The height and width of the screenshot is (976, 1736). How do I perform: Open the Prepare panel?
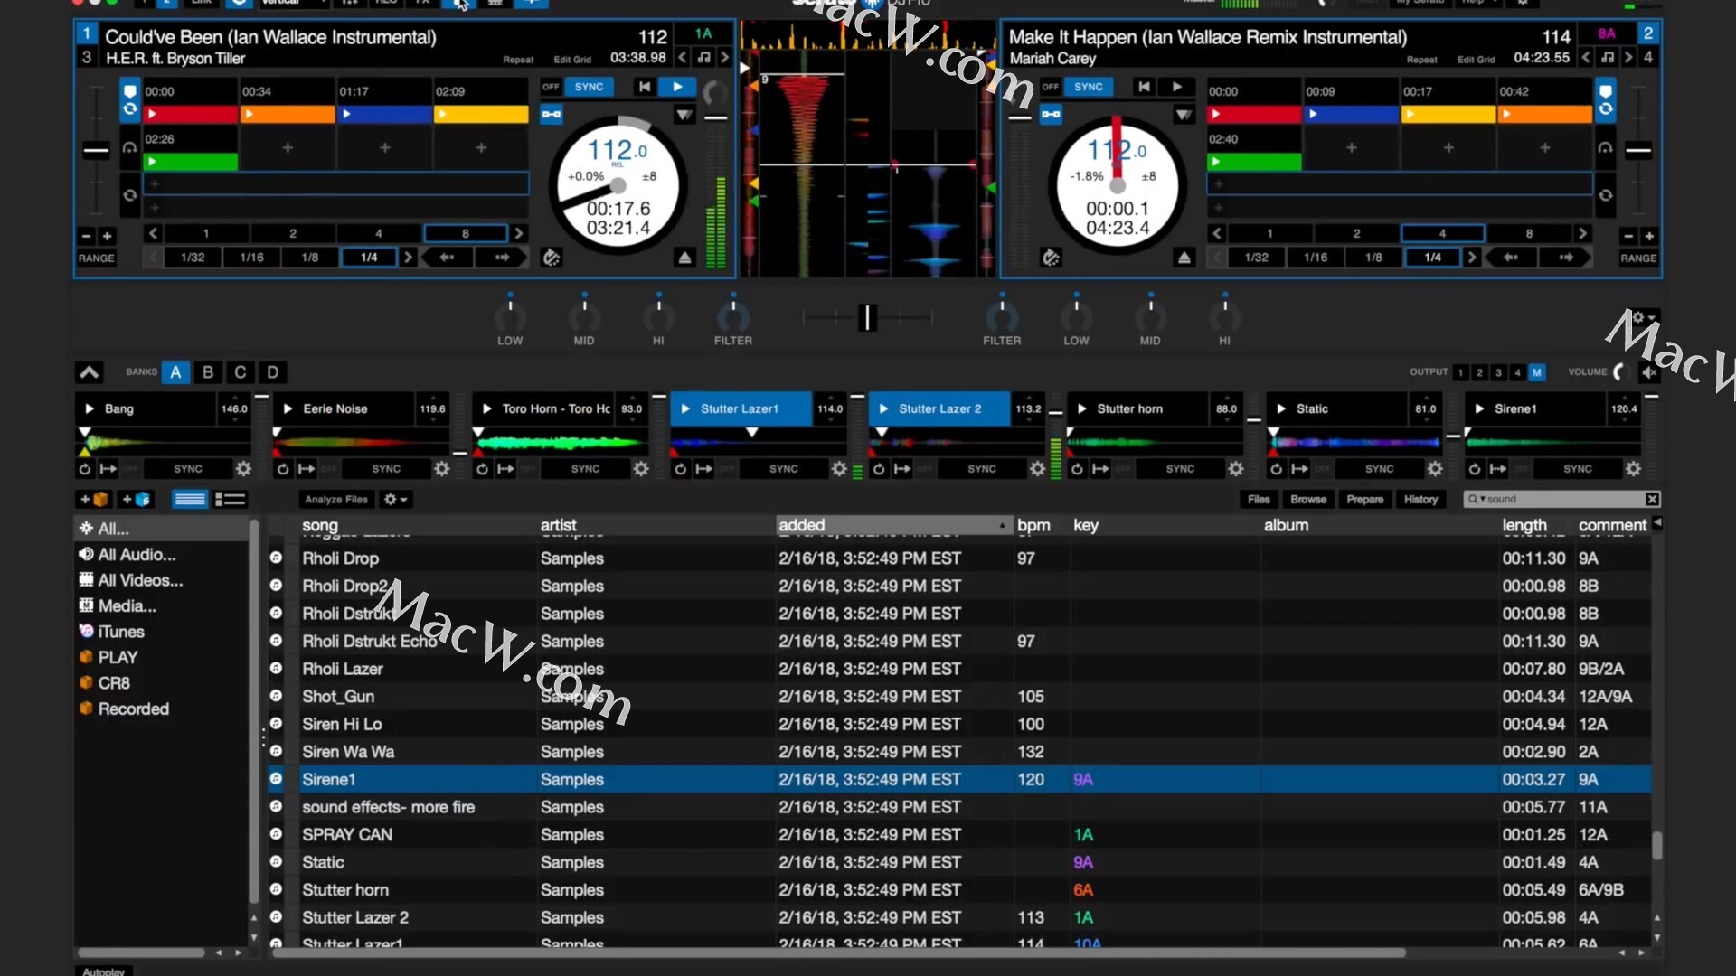[1364, 499]
